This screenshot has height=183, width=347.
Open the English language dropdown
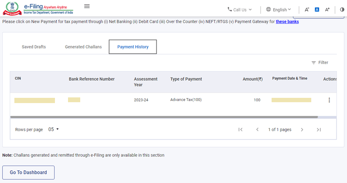coord(279,10)
